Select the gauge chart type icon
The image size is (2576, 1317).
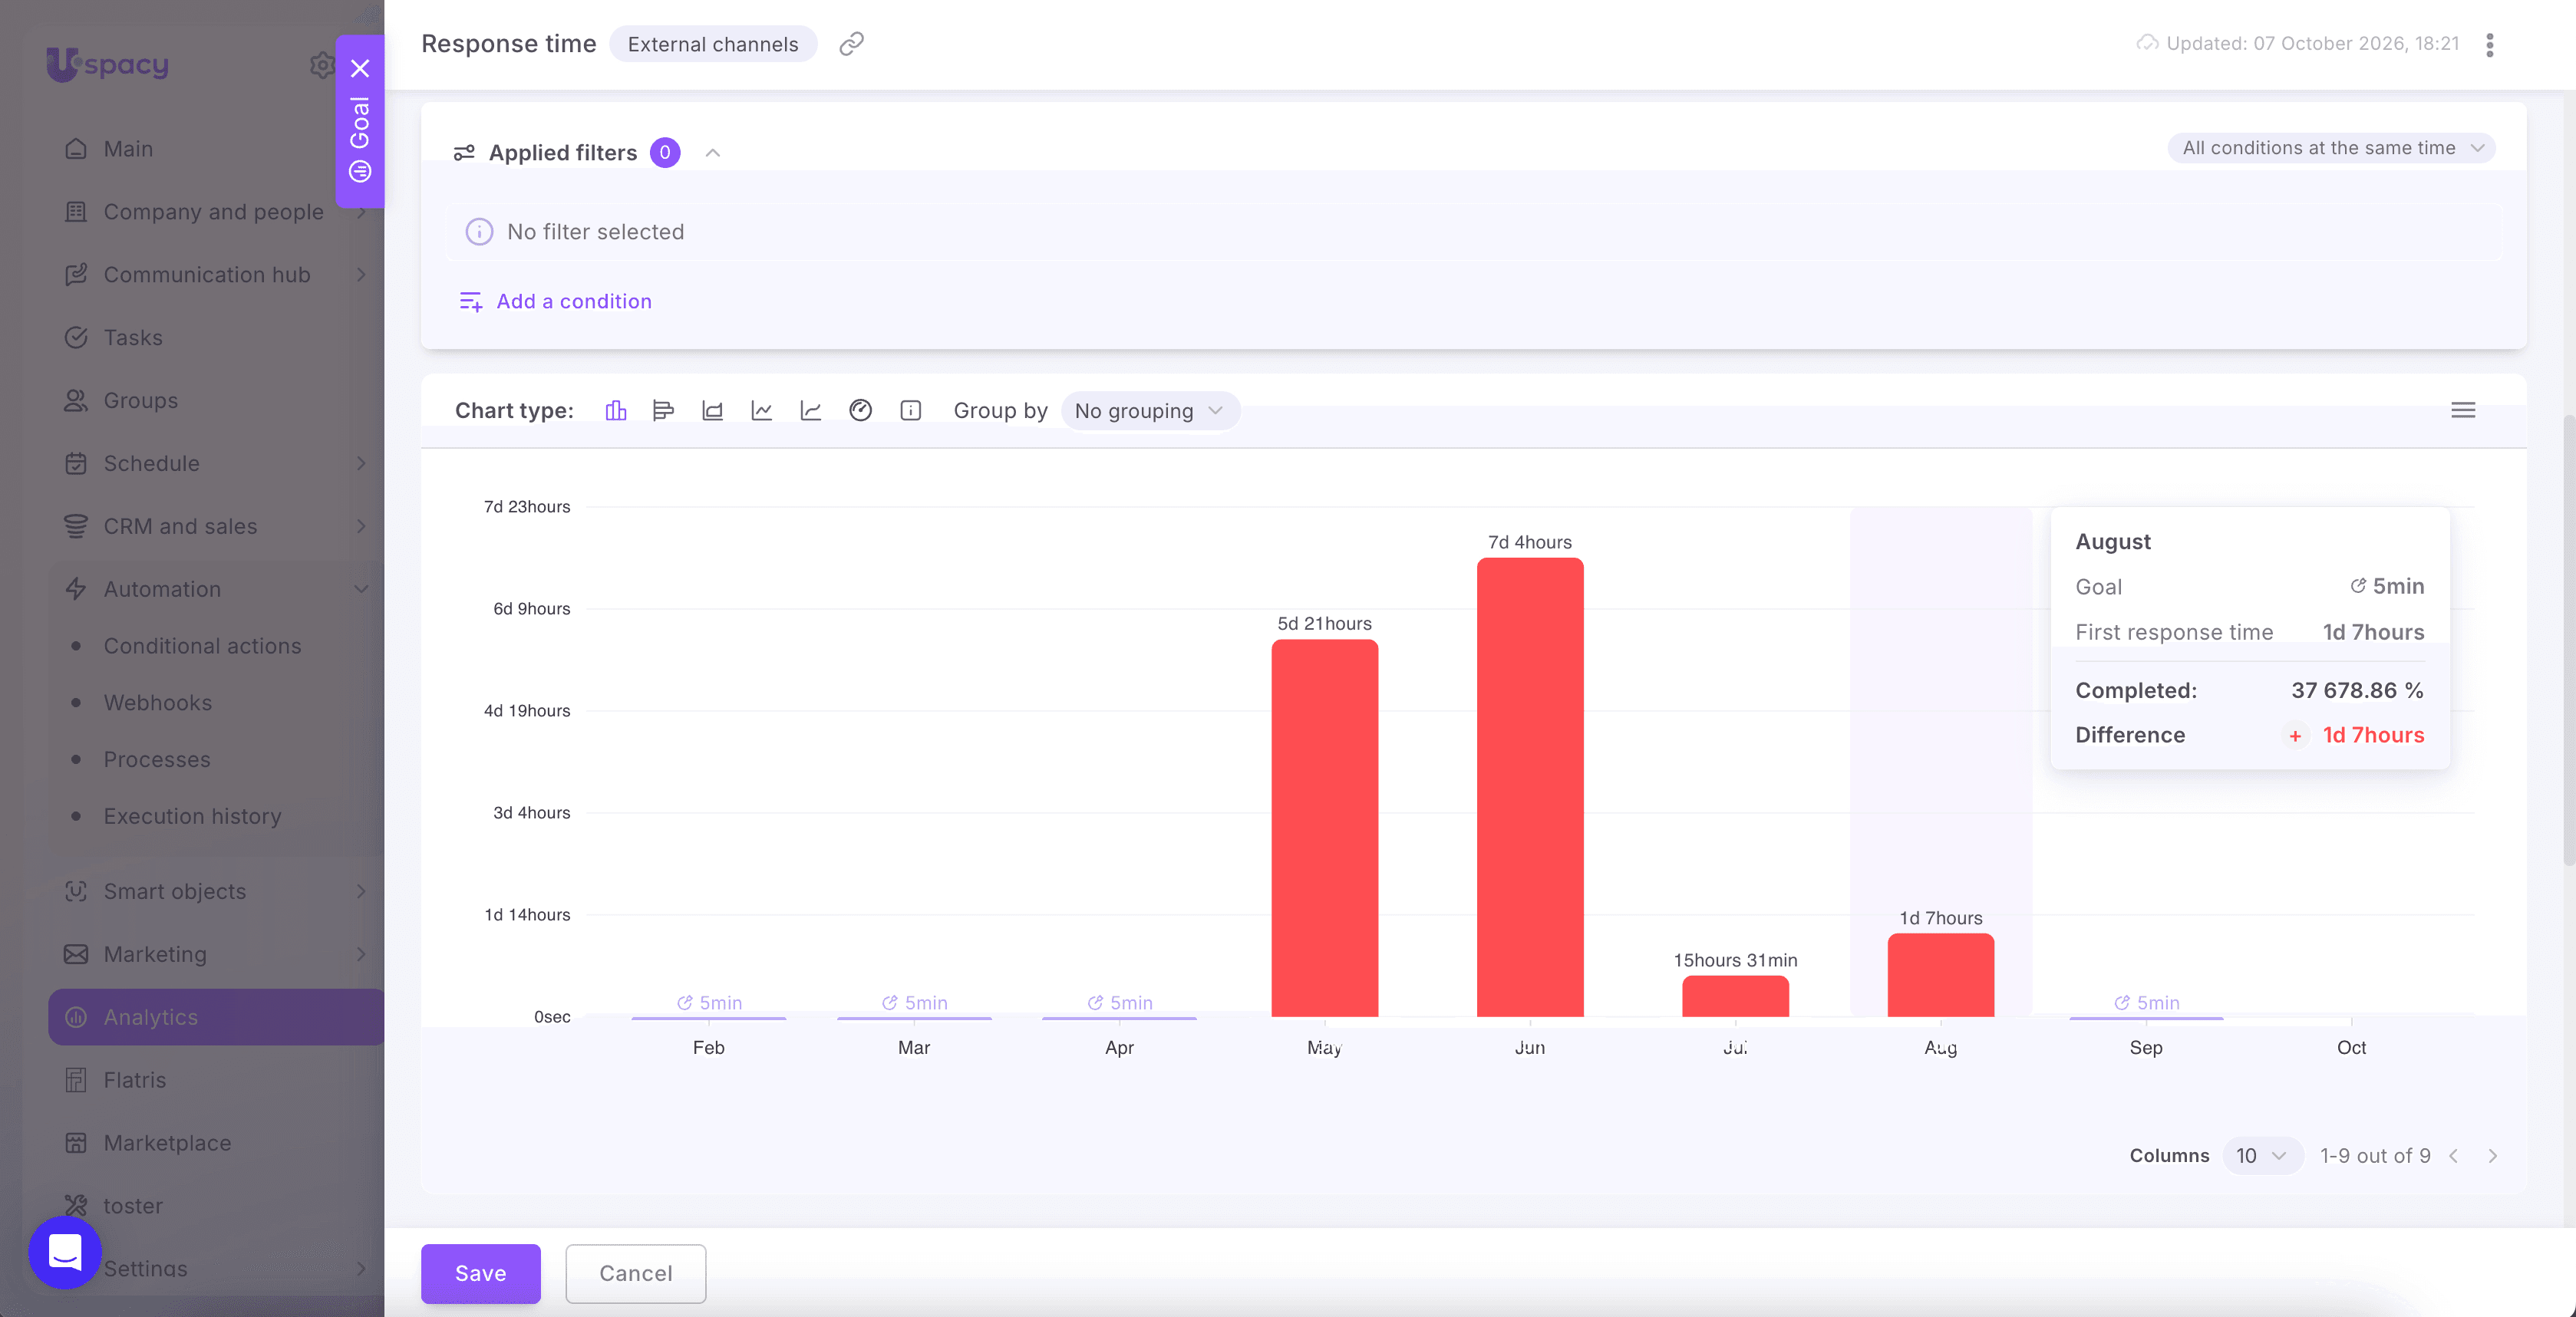pyautogui.click(x=860, y=410)
